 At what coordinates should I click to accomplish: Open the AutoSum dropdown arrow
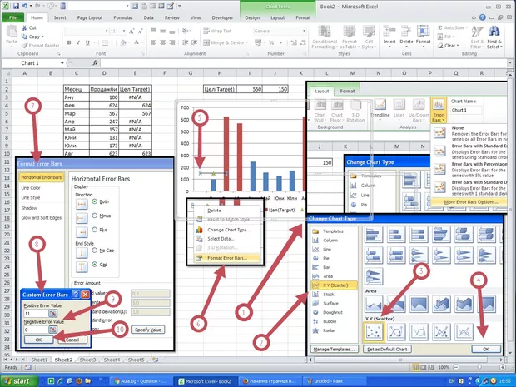pyautogui.click(x=466, y=28)
